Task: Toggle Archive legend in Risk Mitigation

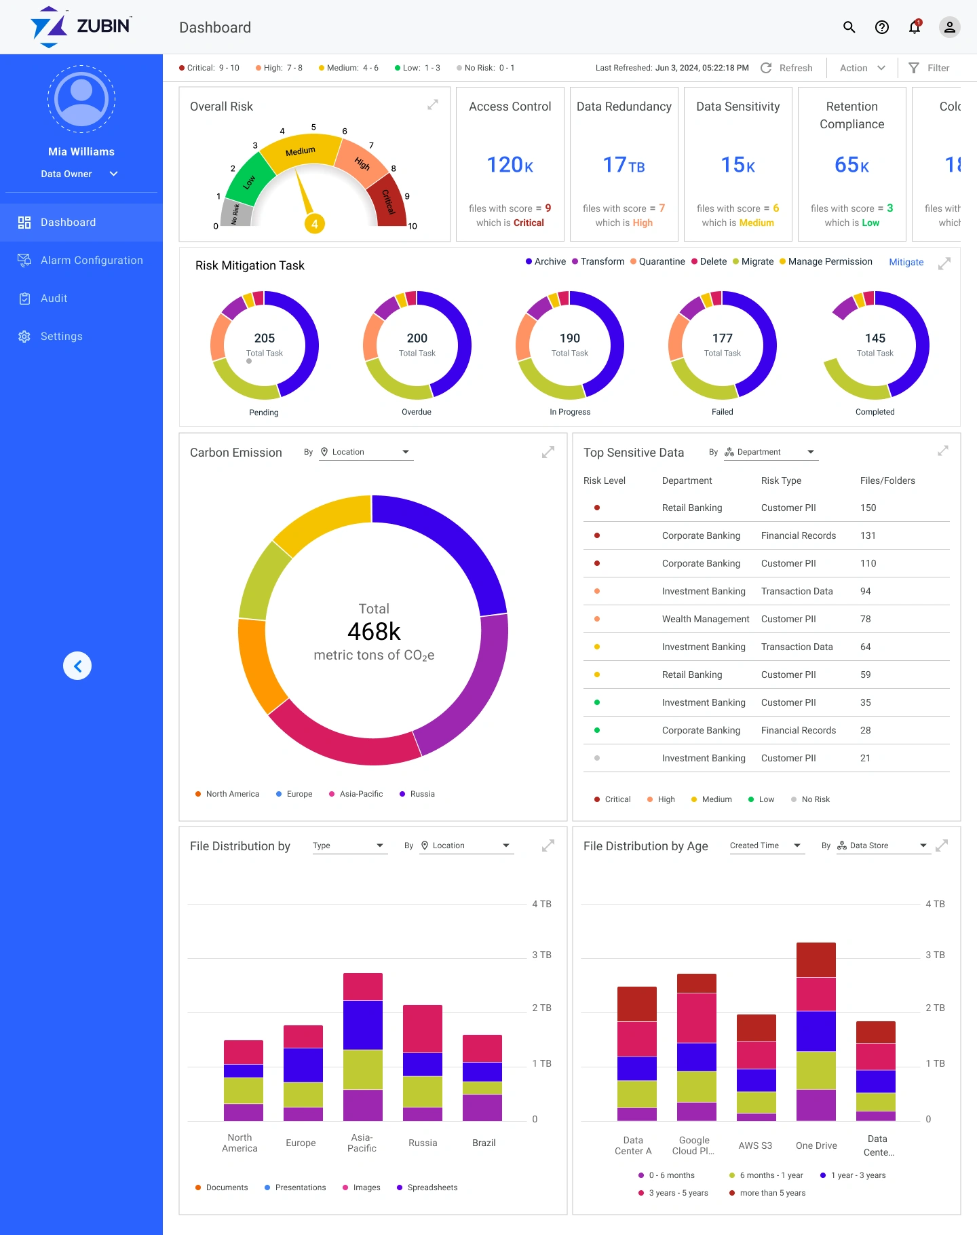Action: (x=545, y=261)
